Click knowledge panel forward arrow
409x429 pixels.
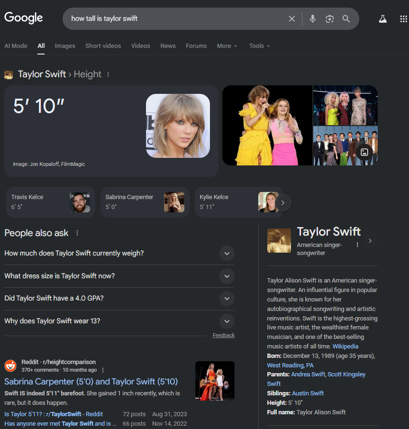click(x=370, y=241)
